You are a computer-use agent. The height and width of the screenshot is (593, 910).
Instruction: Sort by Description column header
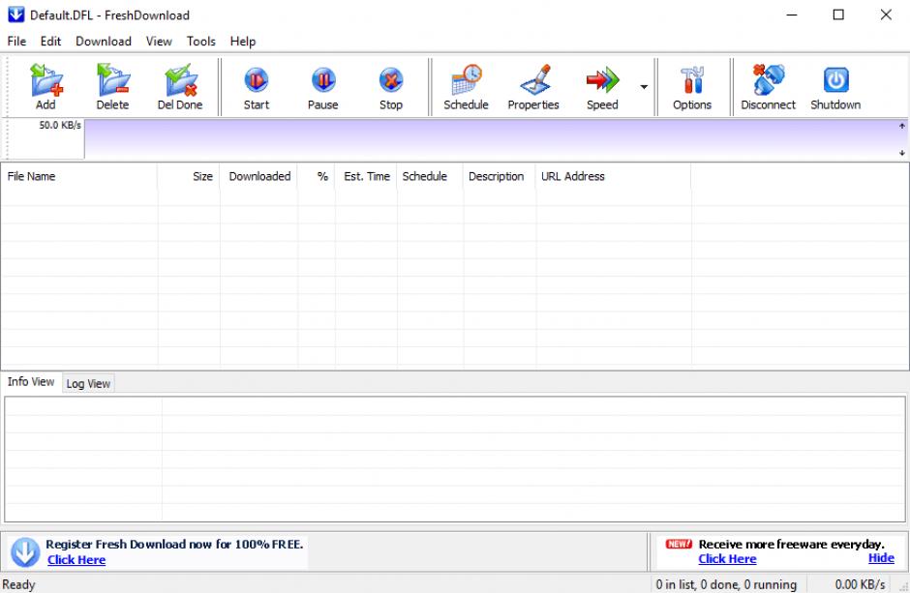pyautogui.click(x=500, y=176)
